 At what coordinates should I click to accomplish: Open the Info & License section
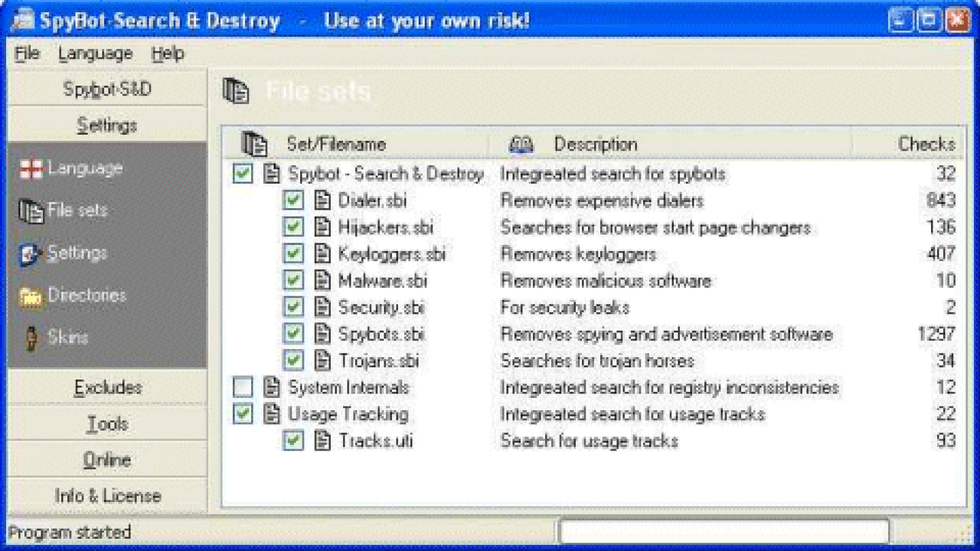(x=107, y=496)
